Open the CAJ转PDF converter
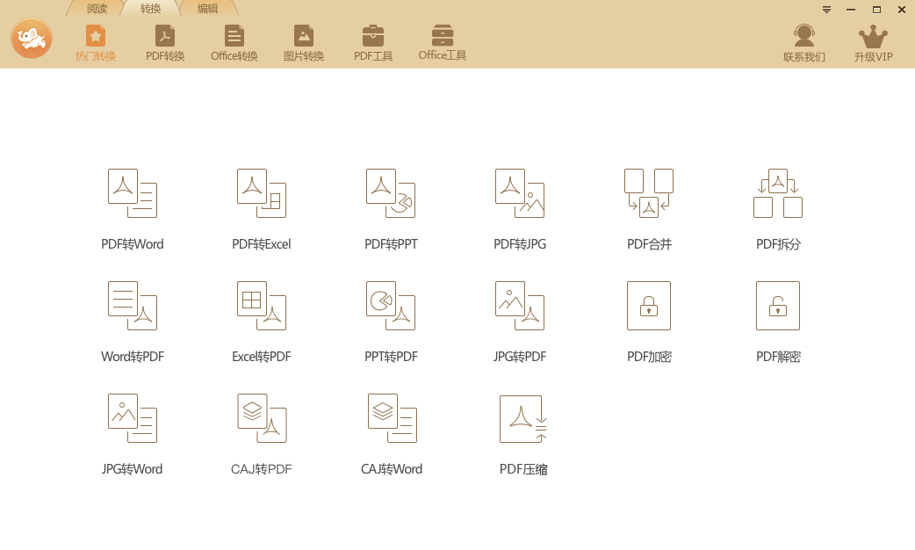The height and width of the screenshot is (550, 915). (262, 419)
